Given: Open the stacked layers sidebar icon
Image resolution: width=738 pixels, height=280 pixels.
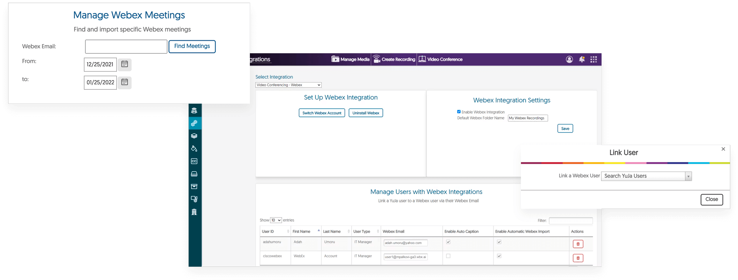Looking at the screenshot, I should coord(194,136).
